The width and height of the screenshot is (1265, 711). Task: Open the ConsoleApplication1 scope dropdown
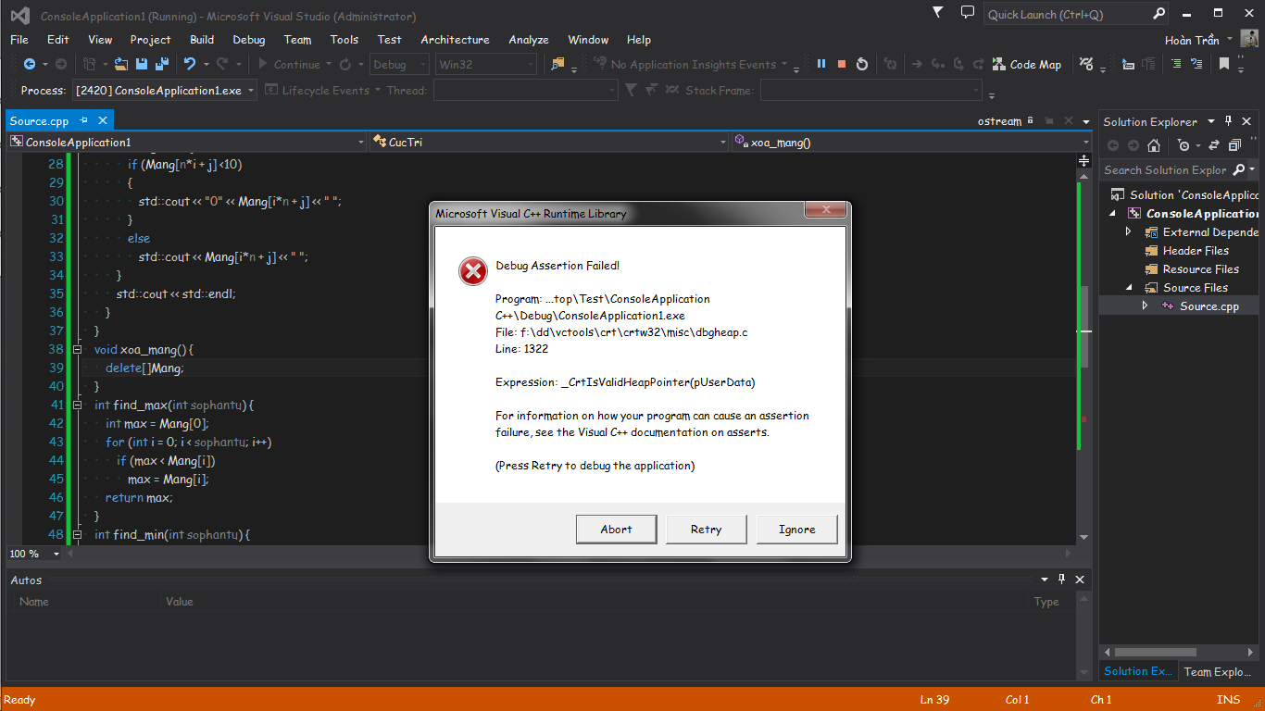tap(188, 142)
